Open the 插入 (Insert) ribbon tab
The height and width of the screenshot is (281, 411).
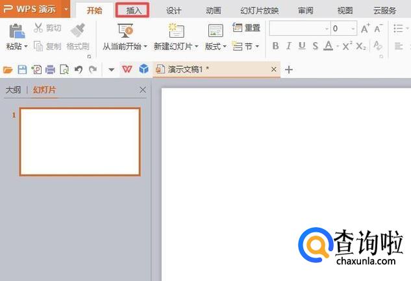133,10
